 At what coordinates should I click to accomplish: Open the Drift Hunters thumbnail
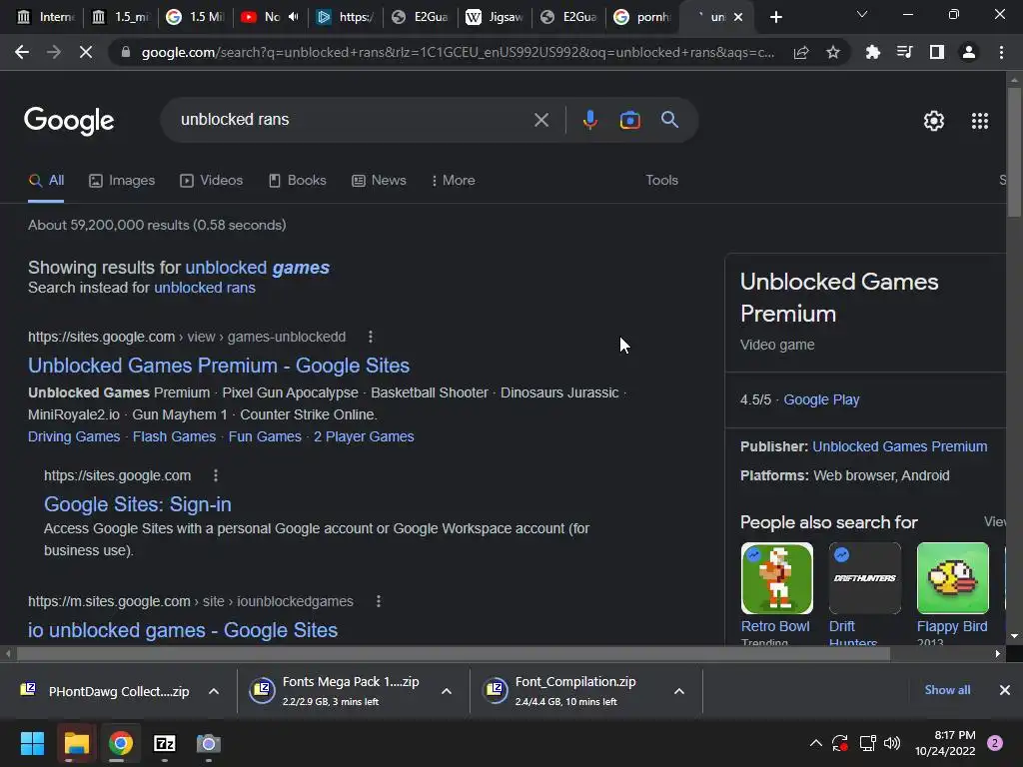click(x=864, y=578)
